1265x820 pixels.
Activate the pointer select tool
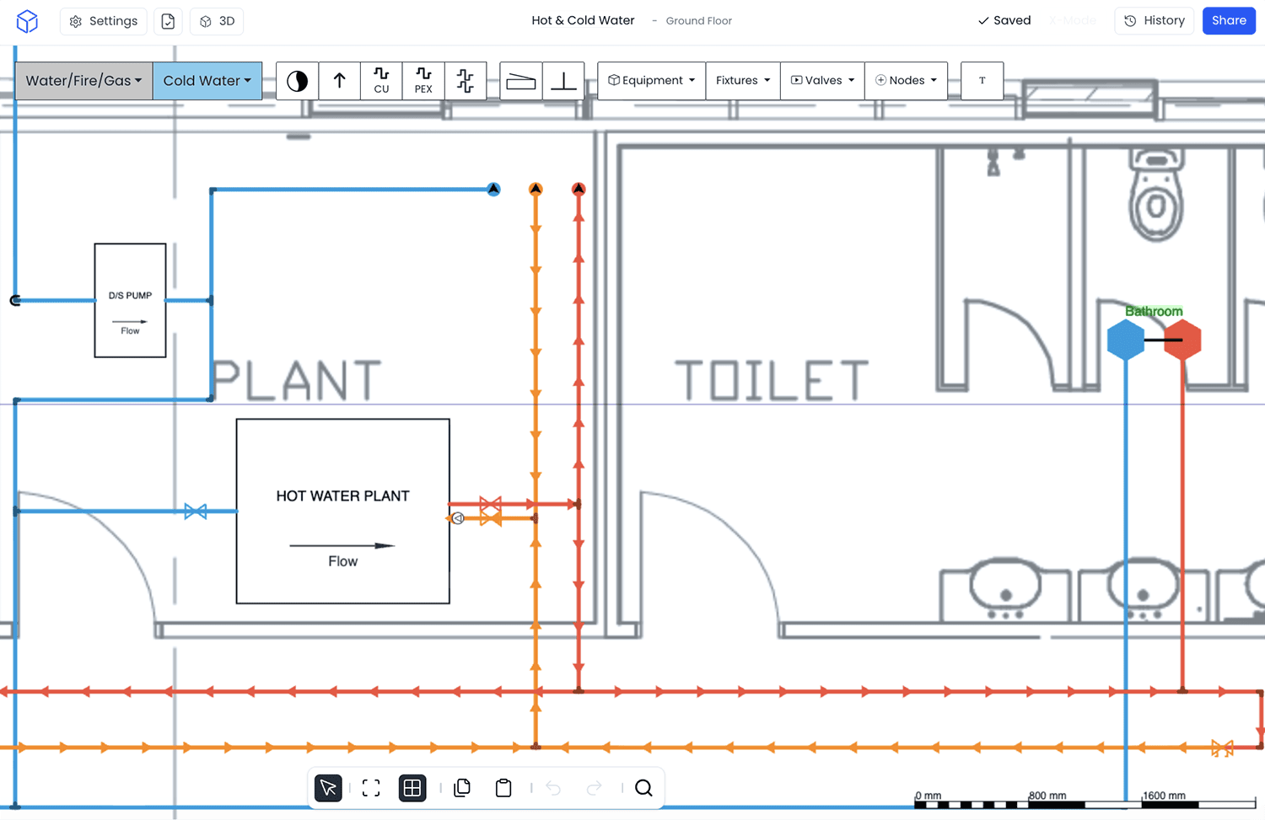click(328, 788)
